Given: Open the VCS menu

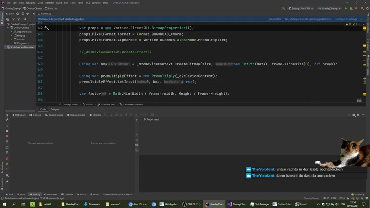Looking at the screenshot, I should pos(88,3).
